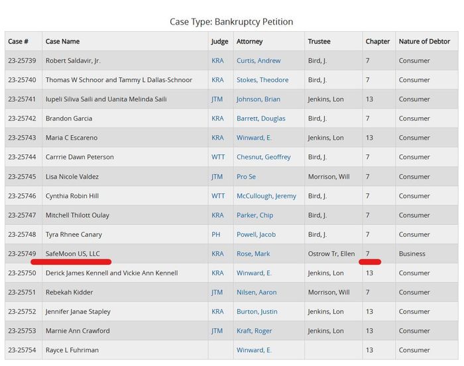Click Winward, E. in Rayce L Fuhriman row
The width and height of the screenshot is (464, 366).
pos(254,350)
